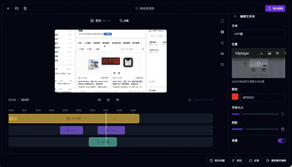
Task: Play the video preview
Action: tap(108, 100)
